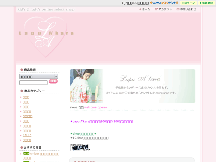Open the MILCOW shop ranking banner
Viewport: 216px width, 162px height.
pos(80,147)
